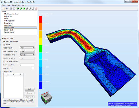
Task: Click the zoom-to-fit view toolbar icon
Action: [11, 9]
